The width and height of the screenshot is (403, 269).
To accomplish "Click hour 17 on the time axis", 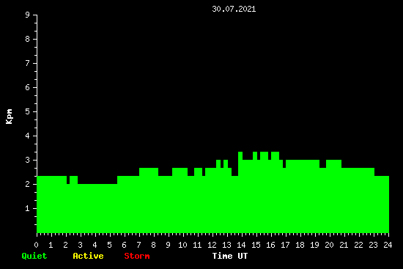I will 285,245.
